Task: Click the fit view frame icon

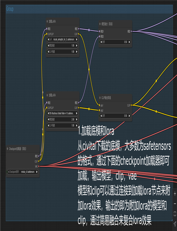Action: [x=175, y=213]
